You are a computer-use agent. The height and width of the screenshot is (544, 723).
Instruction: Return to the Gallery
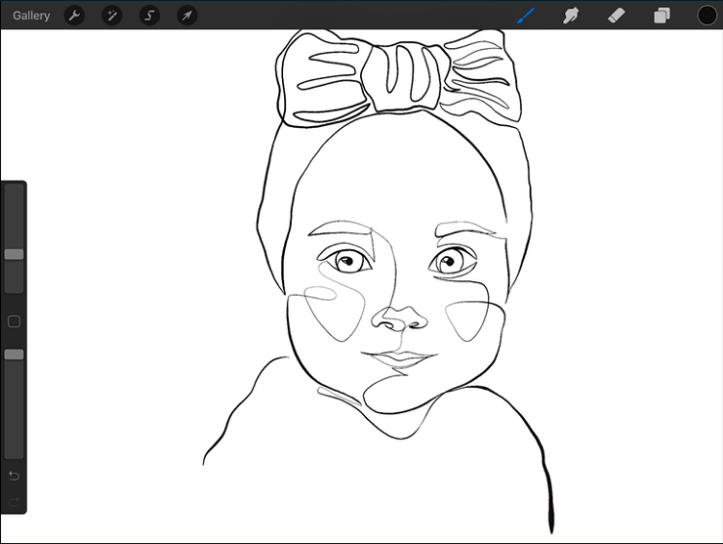(32, 15)
